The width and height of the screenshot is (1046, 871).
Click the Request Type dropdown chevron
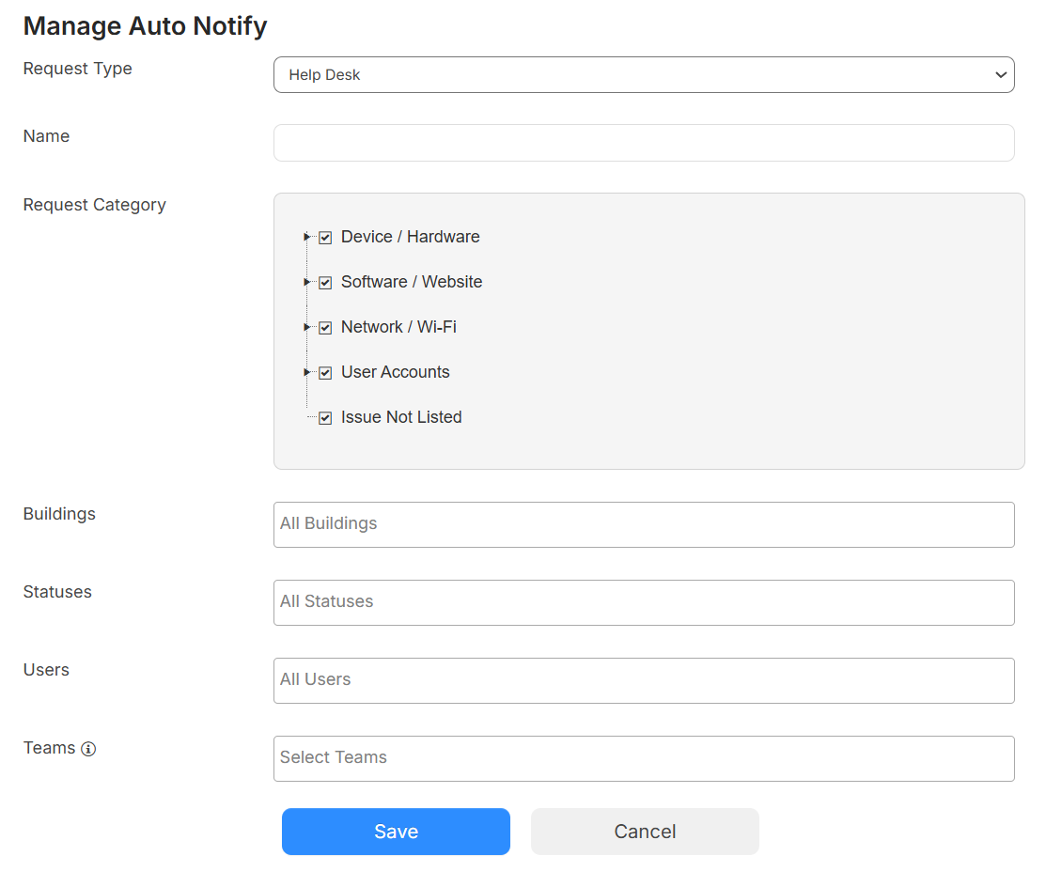[x=1001, y=74]
